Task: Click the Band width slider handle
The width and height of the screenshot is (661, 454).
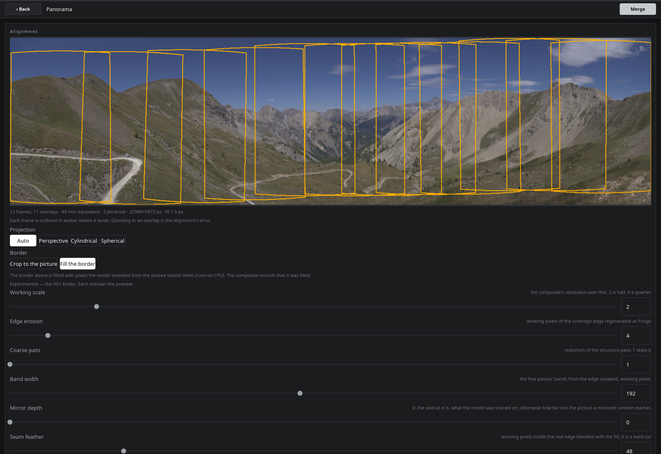Action: (300, 393)
